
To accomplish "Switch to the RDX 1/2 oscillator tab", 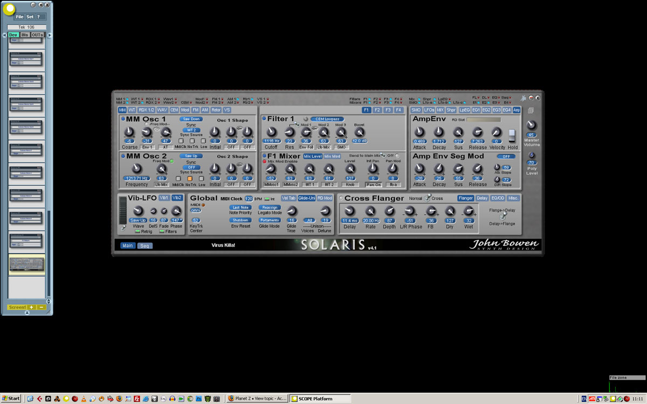I will coord(146,110).
